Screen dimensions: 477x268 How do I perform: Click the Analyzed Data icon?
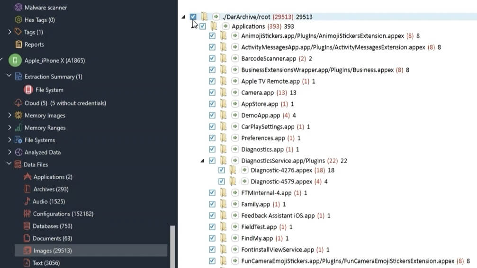coord(18,152)
